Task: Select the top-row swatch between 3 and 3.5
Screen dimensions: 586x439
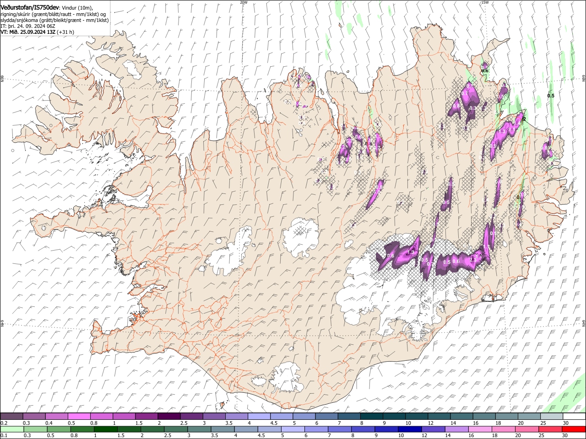Action: coord(214,416)
